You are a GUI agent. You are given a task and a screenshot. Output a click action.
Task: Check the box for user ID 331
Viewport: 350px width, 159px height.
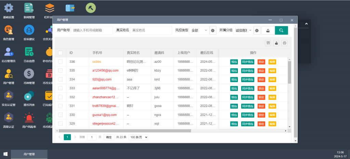[x=60, y=106]
